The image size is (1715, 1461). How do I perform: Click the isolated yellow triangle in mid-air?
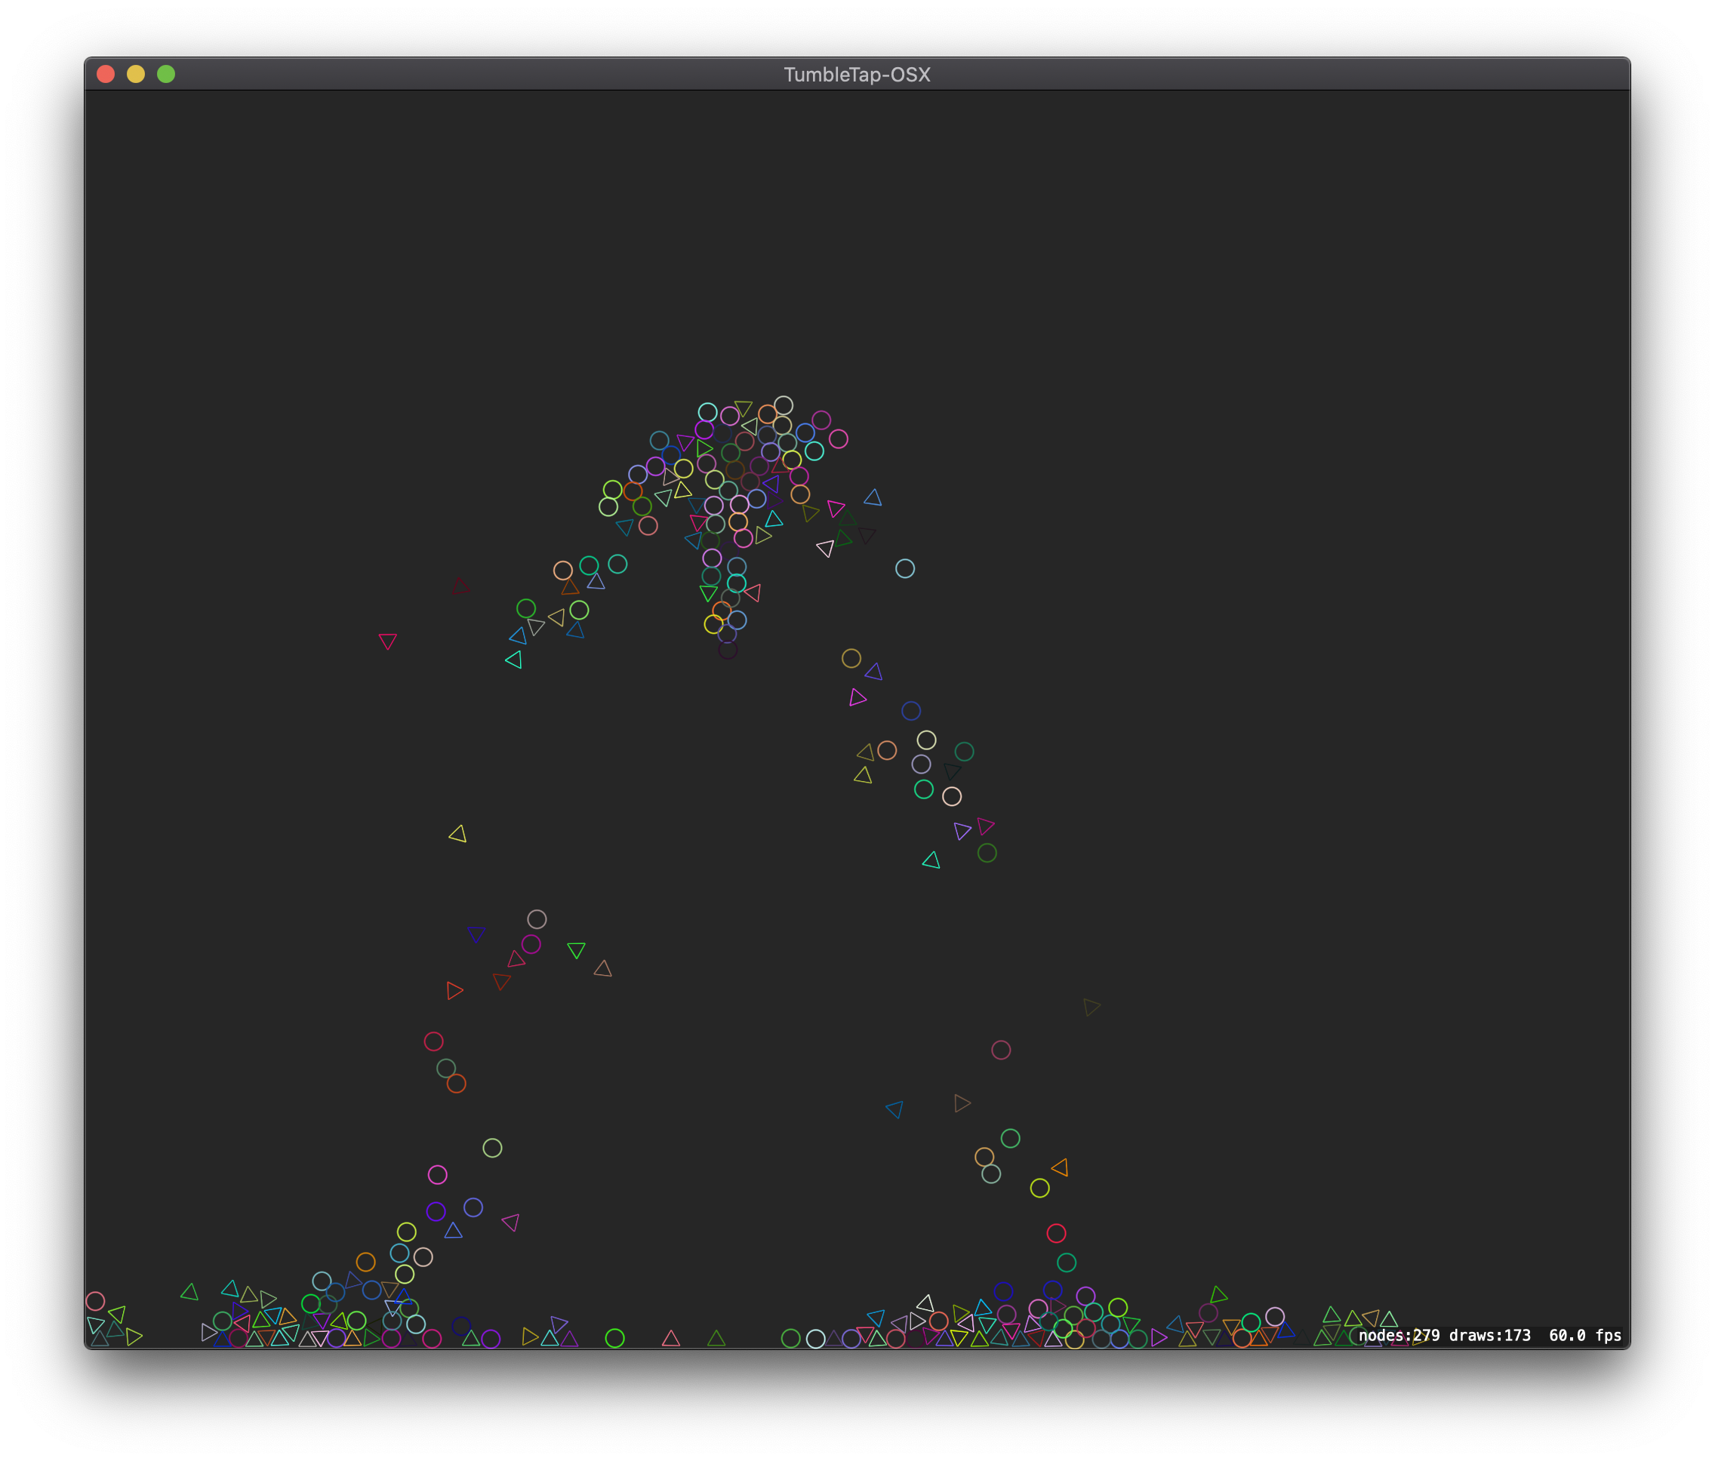[x=457, y=834]
